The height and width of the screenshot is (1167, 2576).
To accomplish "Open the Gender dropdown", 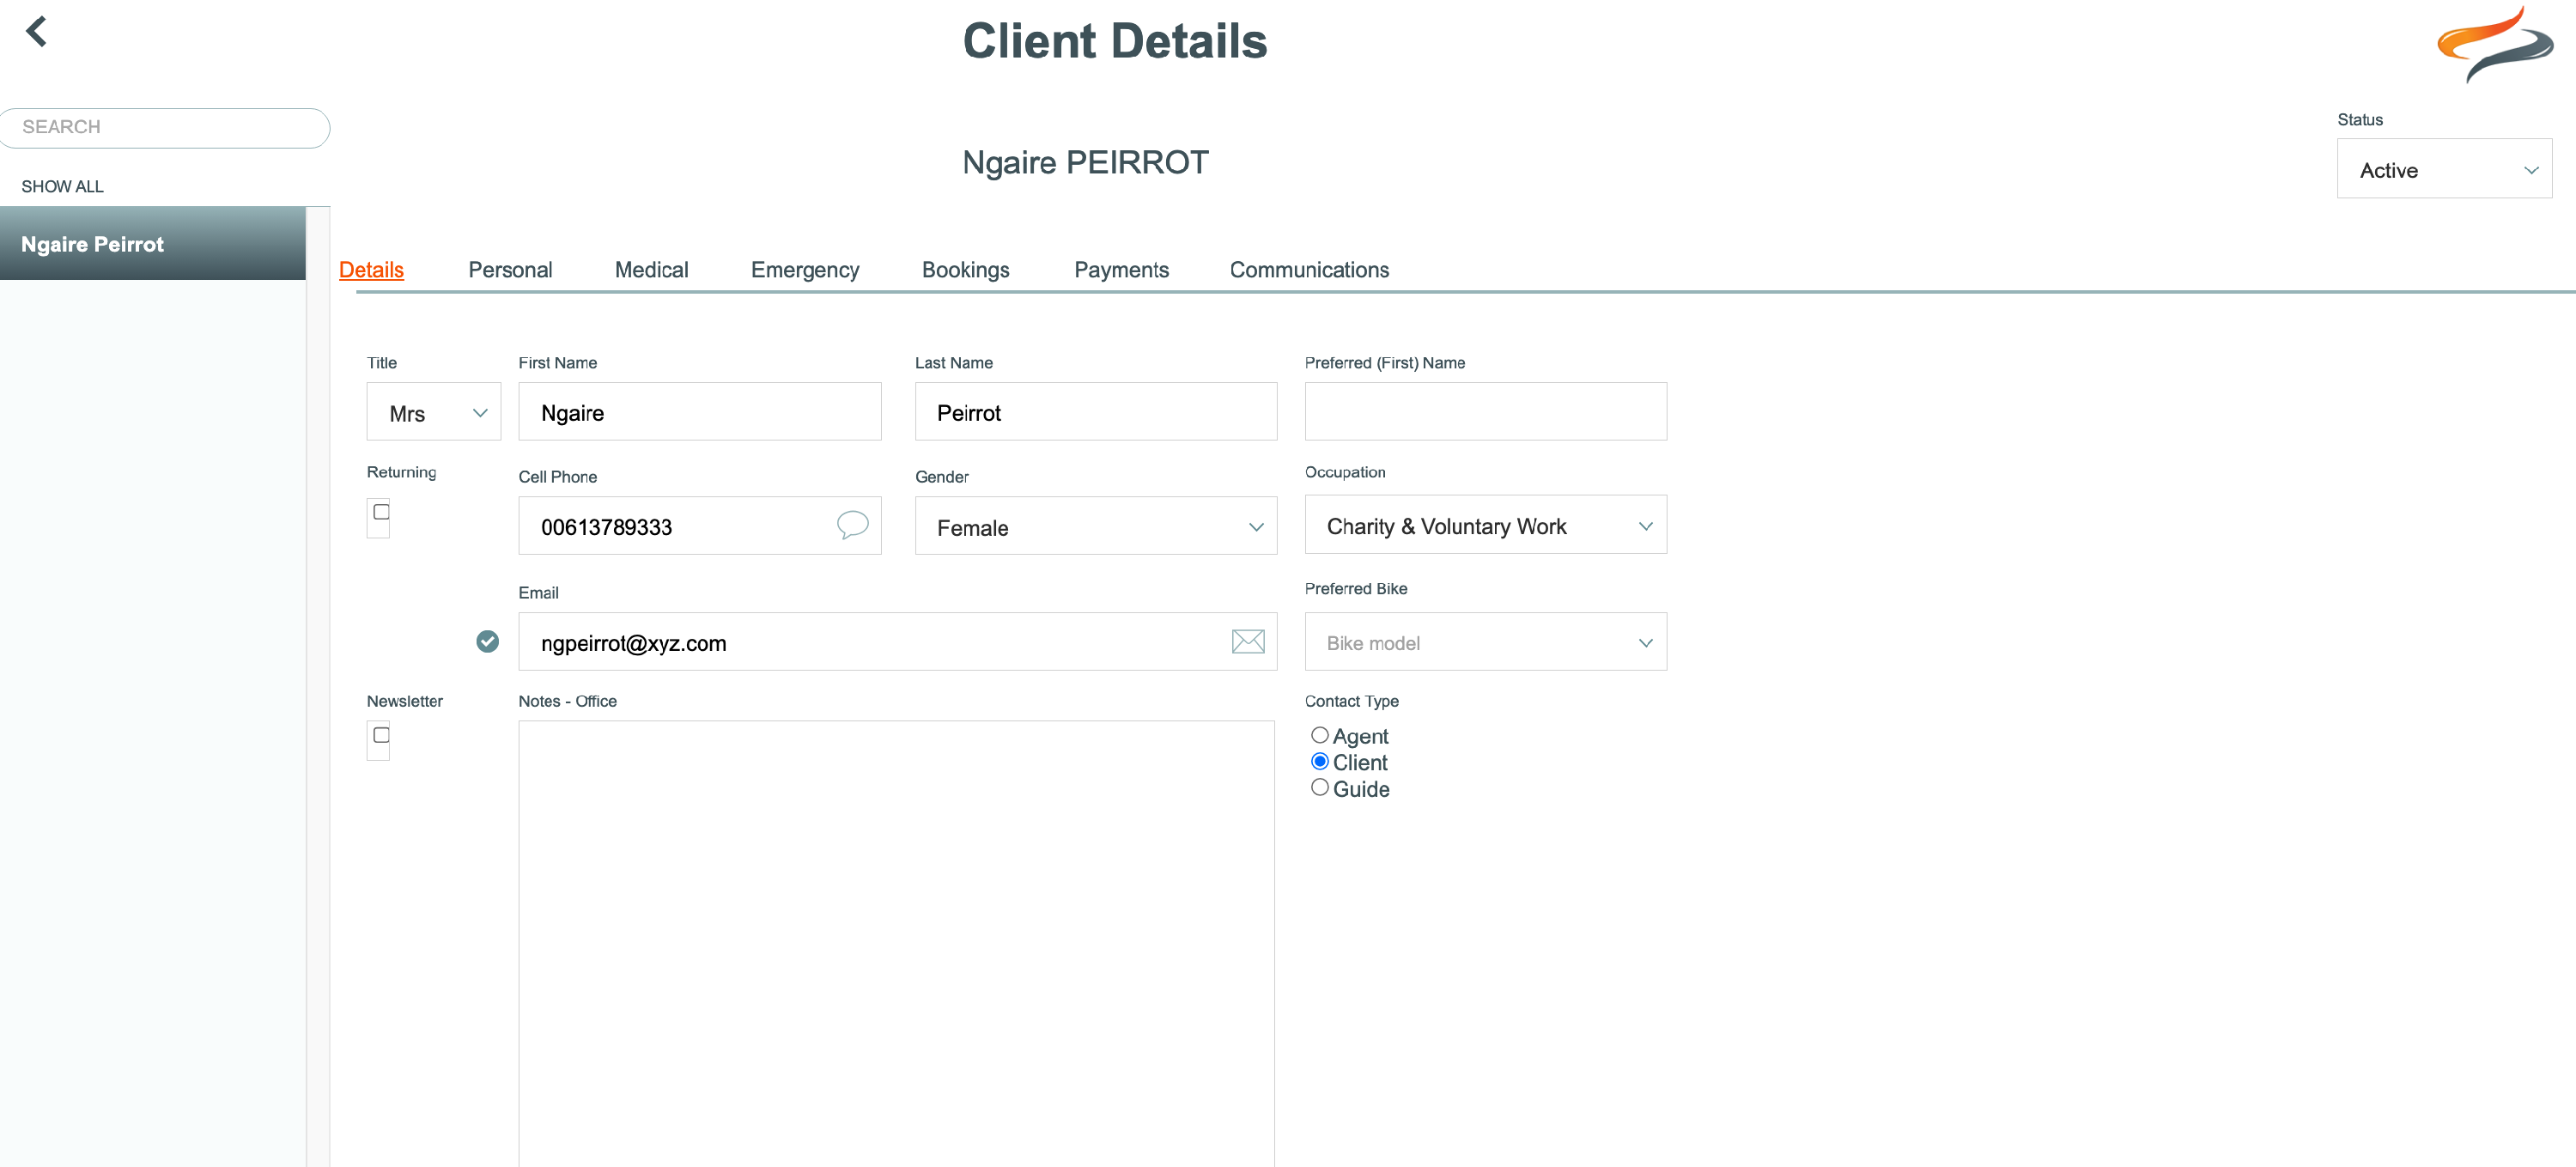I will coord(1095,526).
